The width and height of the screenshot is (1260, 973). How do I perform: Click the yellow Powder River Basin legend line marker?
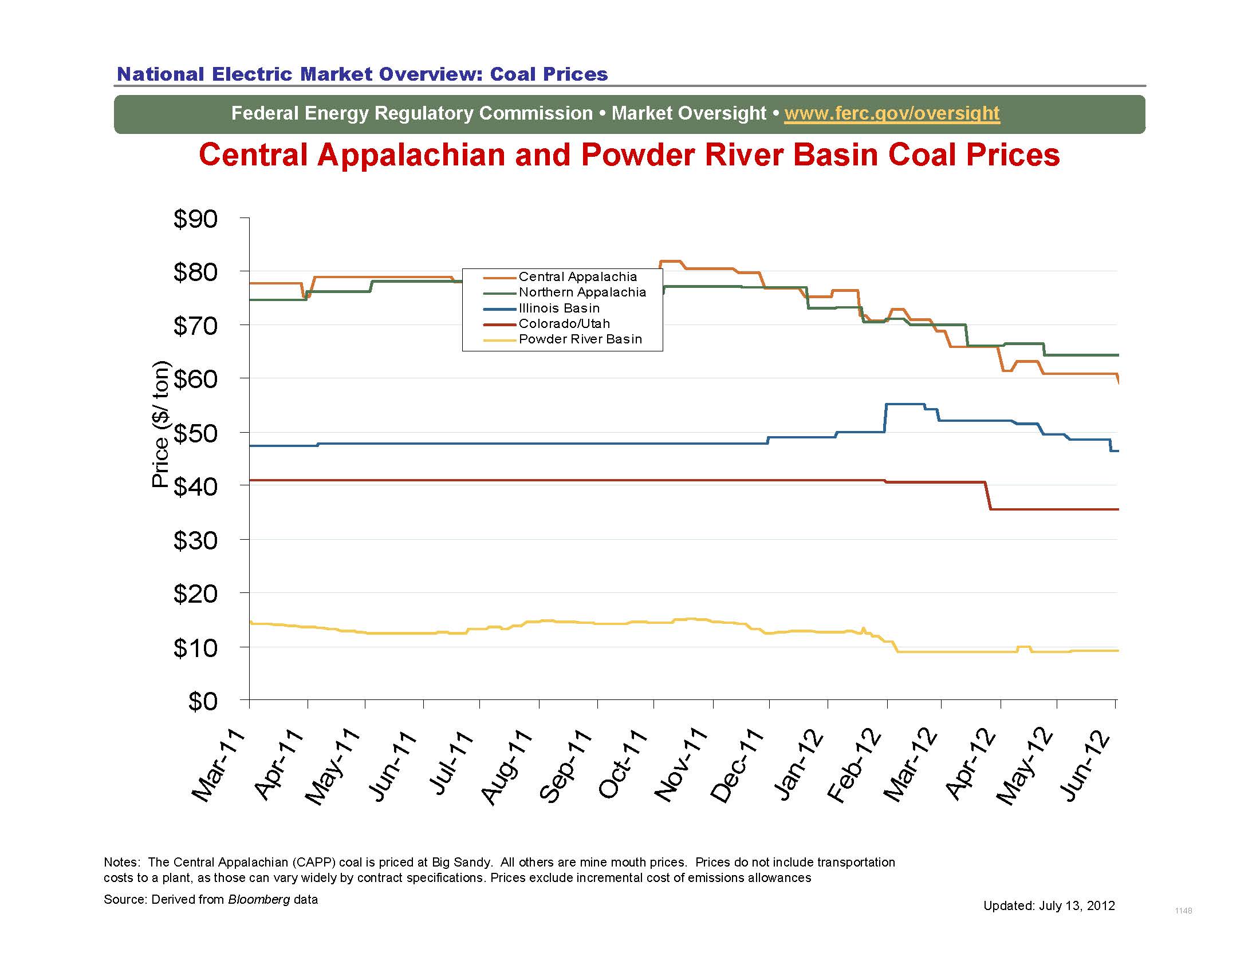501,339
